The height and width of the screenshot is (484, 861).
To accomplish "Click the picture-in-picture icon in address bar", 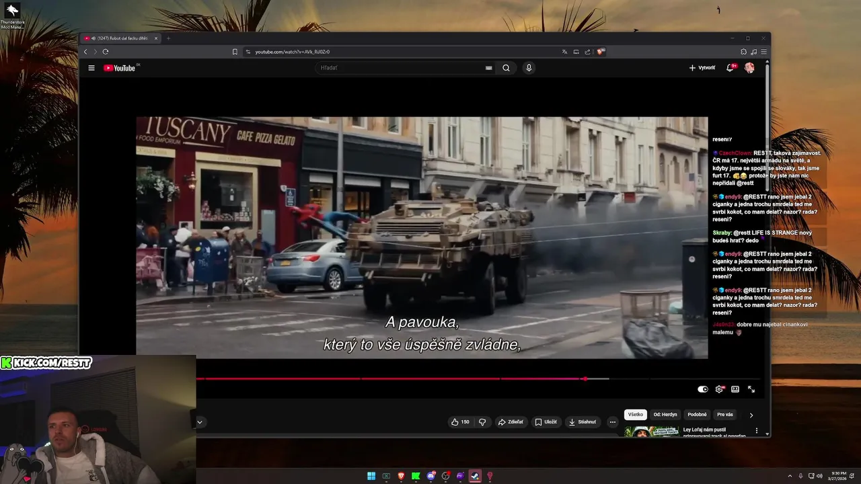I will (x=576, y=52).
